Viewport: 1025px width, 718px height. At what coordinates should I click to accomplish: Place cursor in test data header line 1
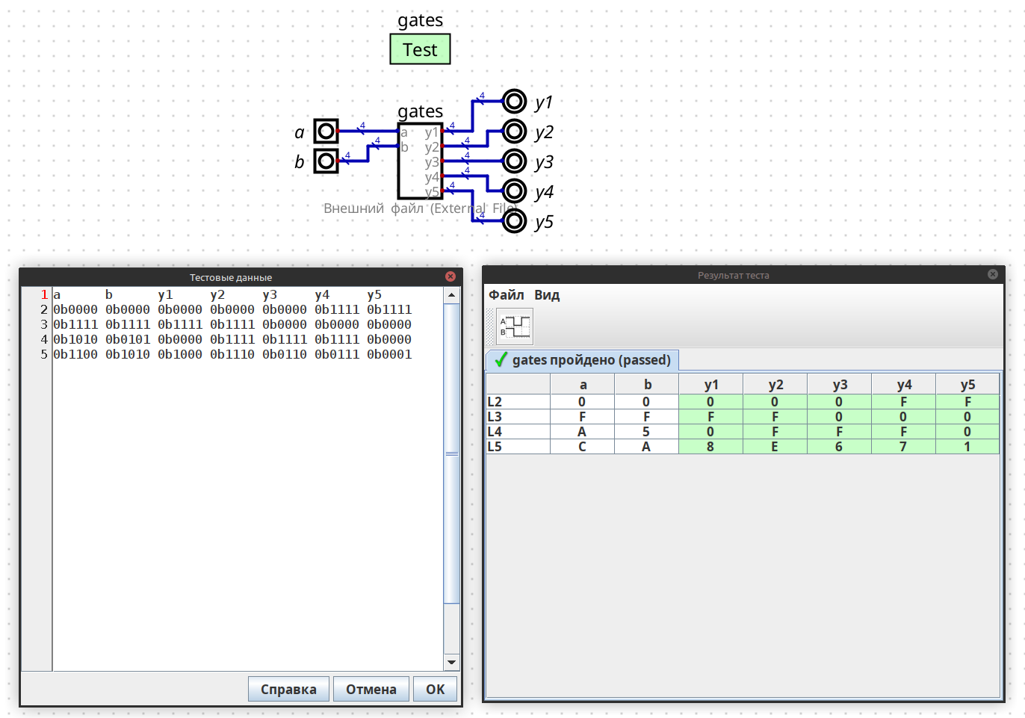[248, 295]
